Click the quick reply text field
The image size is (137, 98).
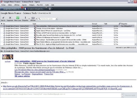pyautogui.click(x=61, y=95)
